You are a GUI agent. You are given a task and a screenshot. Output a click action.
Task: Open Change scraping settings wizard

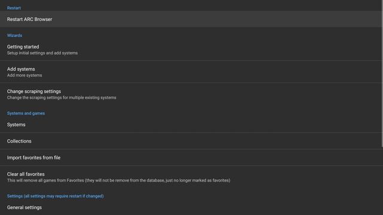(x=191, y=94)
